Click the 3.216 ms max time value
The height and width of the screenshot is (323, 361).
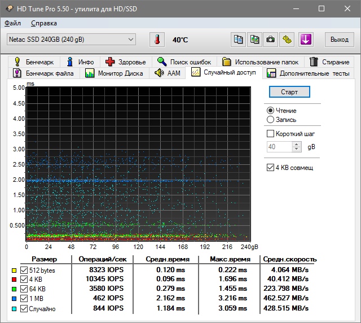232,298
